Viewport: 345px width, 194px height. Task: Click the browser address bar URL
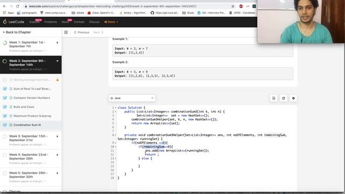point(113,6)
